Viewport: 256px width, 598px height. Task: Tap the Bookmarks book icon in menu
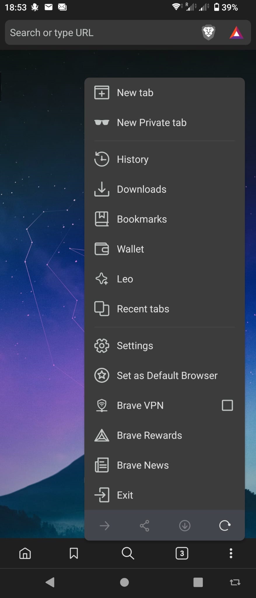[102, 219]
